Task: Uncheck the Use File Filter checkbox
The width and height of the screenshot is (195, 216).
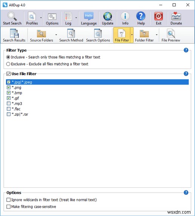Action: (8, 74)
